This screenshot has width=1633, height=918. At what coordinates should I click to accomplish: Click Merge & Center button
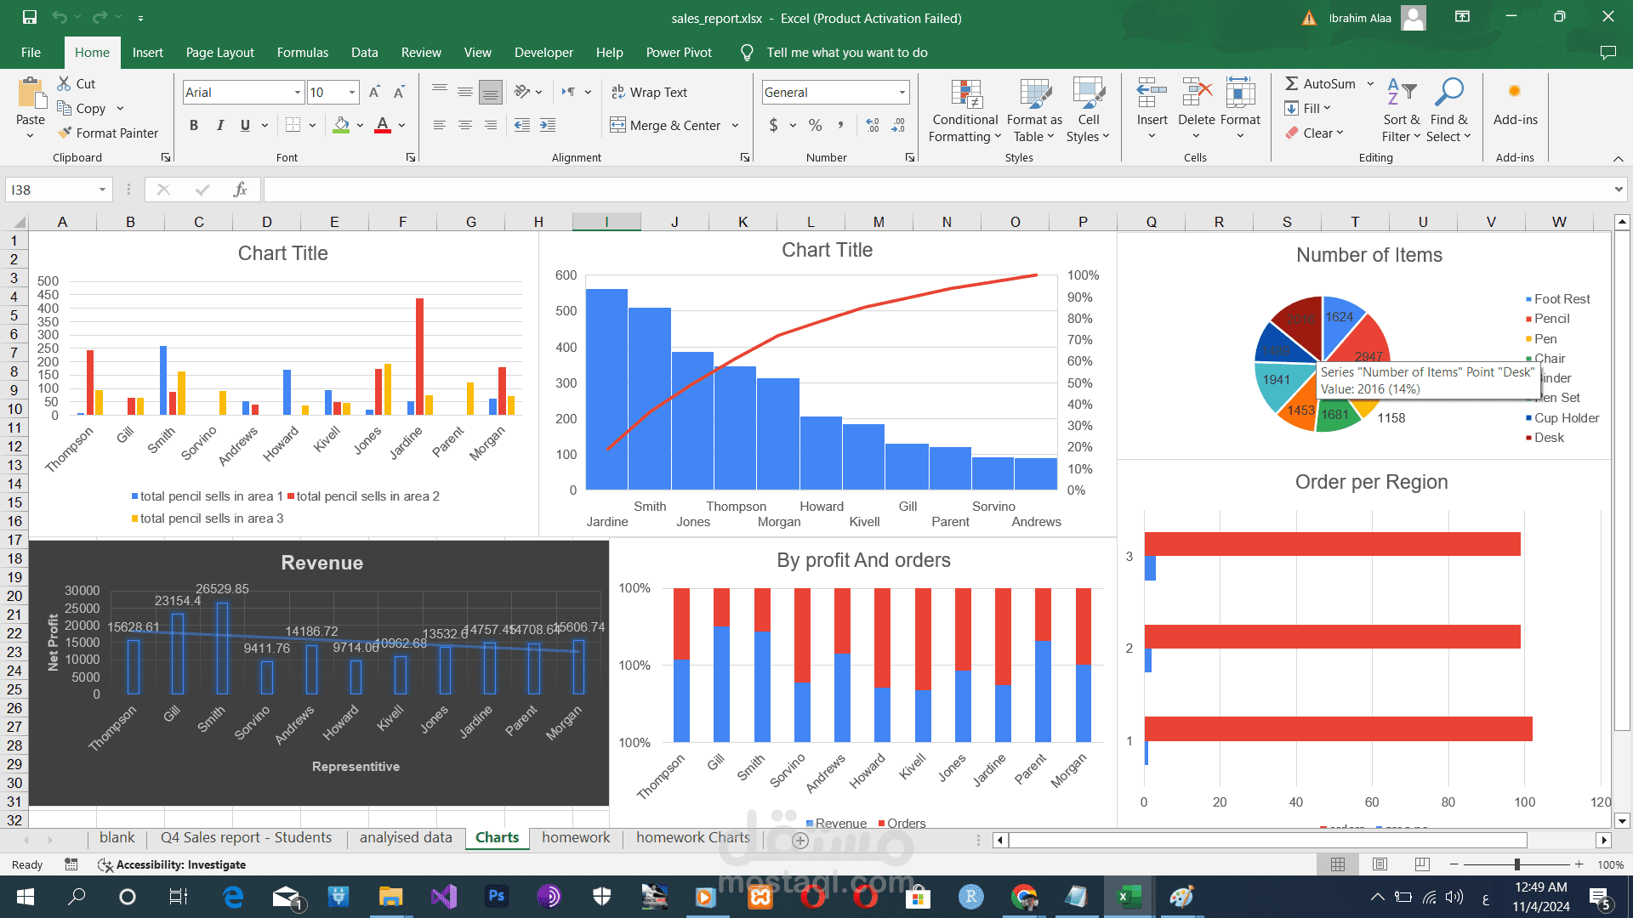(666, 125)
